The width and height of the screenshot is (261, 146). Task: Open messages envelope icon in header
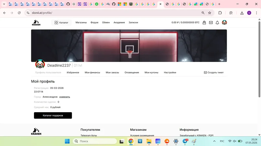pos(211,22)
